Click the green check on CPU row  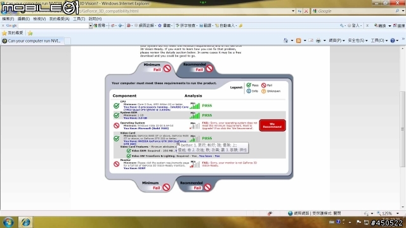click(x=117, y=106)
